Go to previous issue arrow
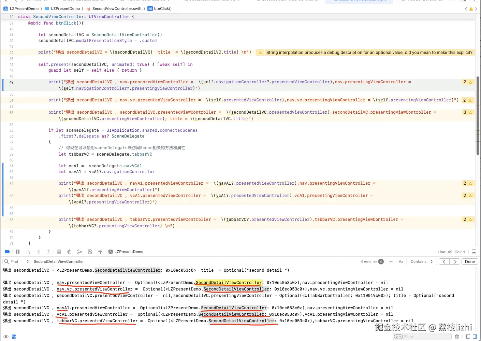The width and height of the screenshot is (481, 341). click(x=466, y=9)
